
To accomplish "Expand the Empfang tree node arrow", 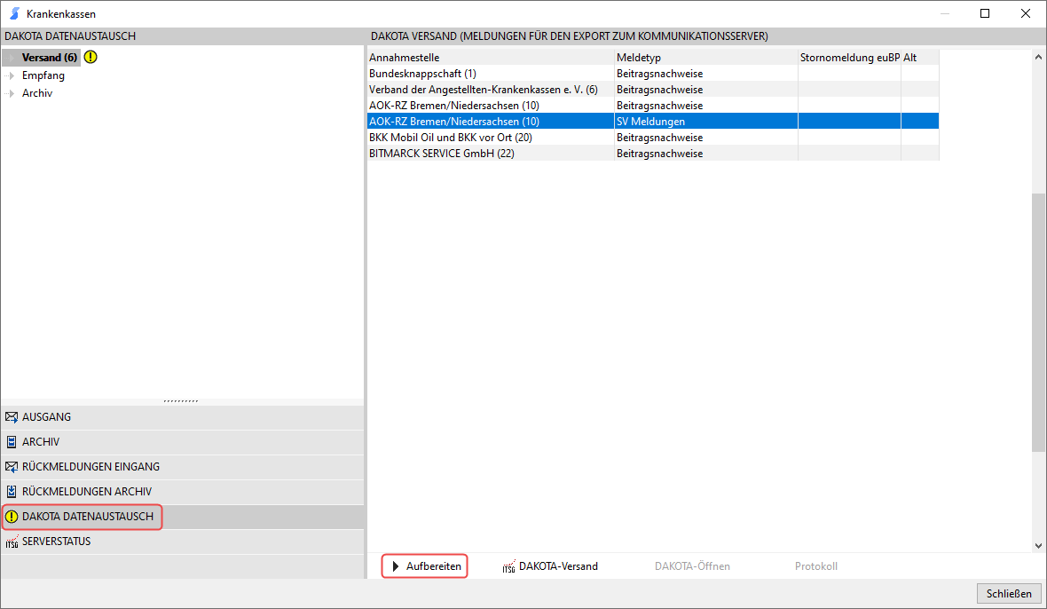I will (x=12, y=75).
